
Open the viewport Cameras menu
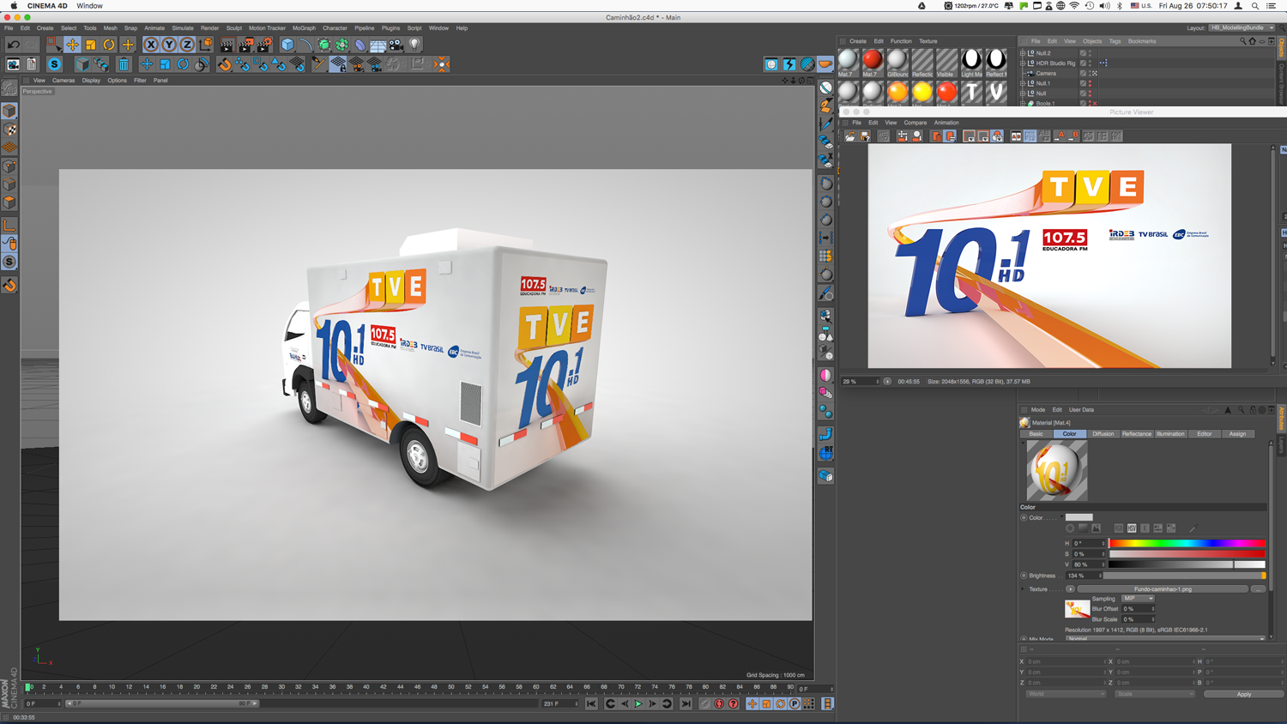pos(63,81)
